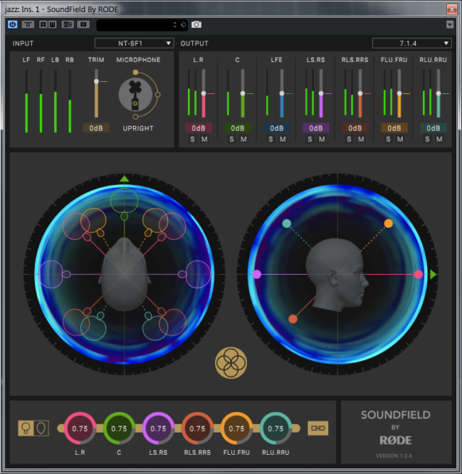Adjust the L.R 0.75 directivity knob
462x474 pixels.
[80, 429]
